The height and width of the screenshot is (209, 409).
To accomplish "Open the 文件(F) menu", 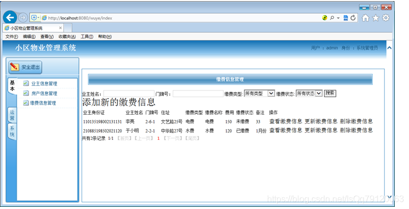I will pos(12,37).
